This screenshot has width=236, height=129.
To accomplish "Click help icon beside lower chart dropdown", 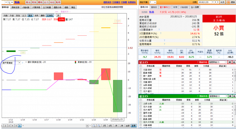I will pyautogui.click(x=23, y=63).
